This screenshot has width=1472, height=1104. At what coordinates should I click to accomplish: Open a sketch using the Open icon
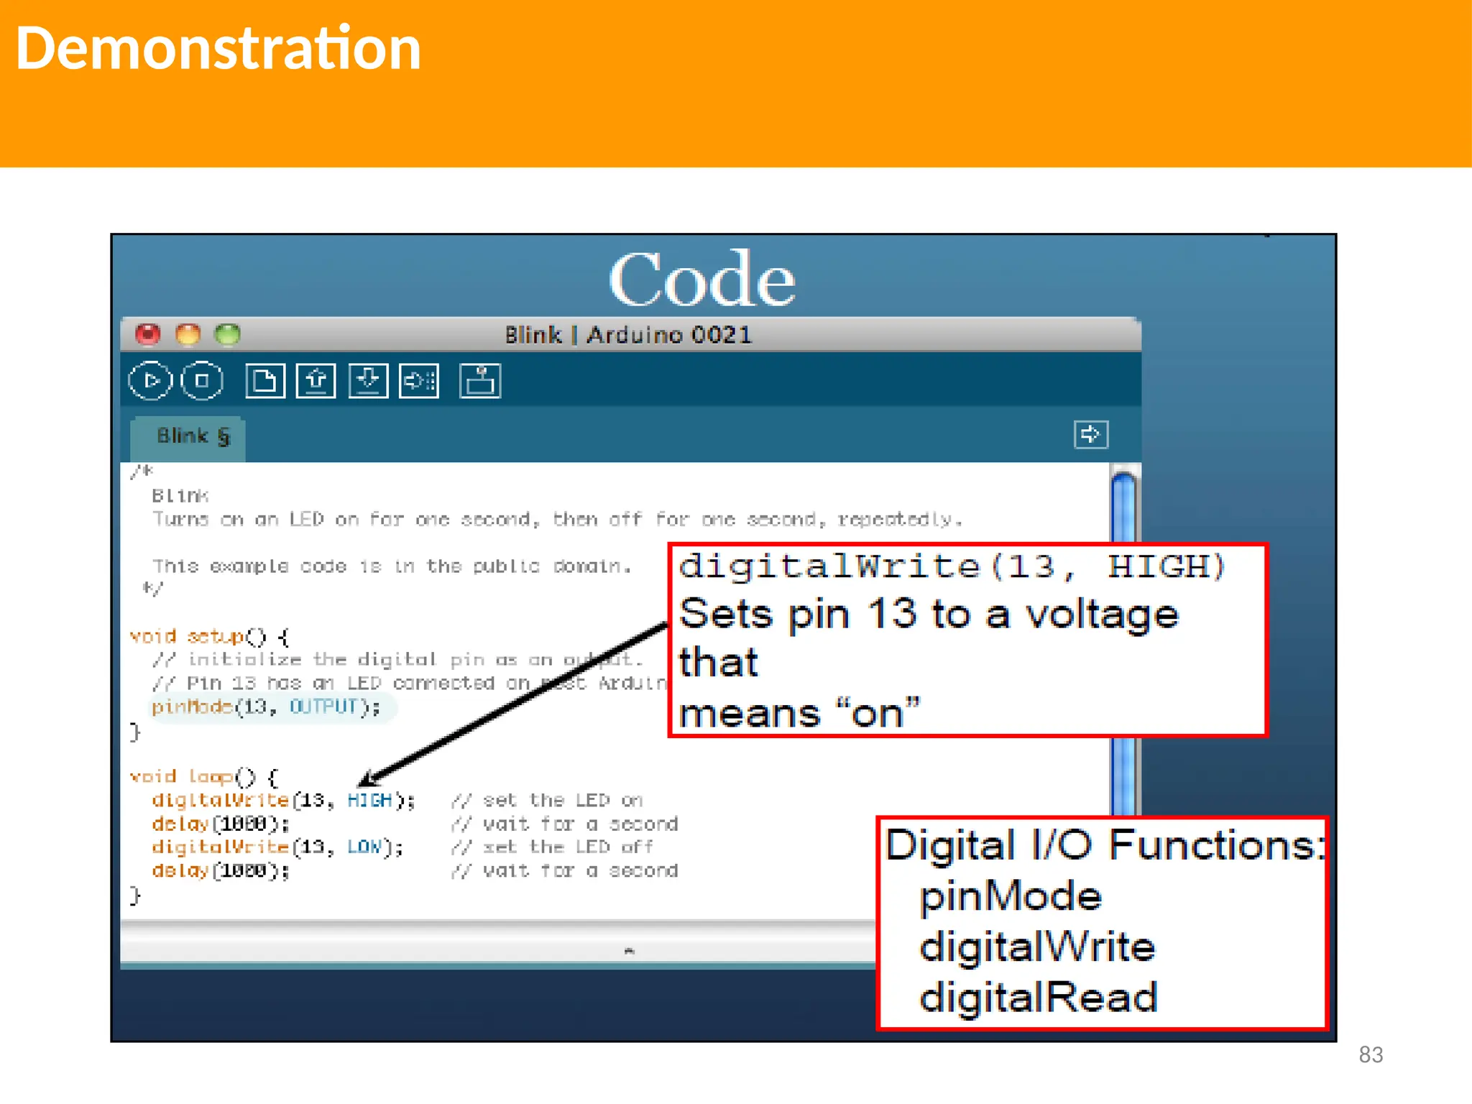point(316,380)
